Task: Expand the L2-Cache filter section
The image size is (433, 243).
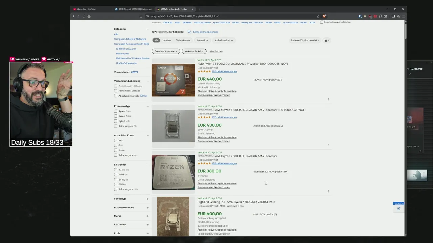Action: pos(147,225)
